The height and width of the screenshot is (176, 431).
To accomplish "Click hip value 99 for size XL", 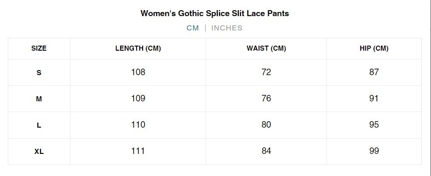I will (374, 151).
